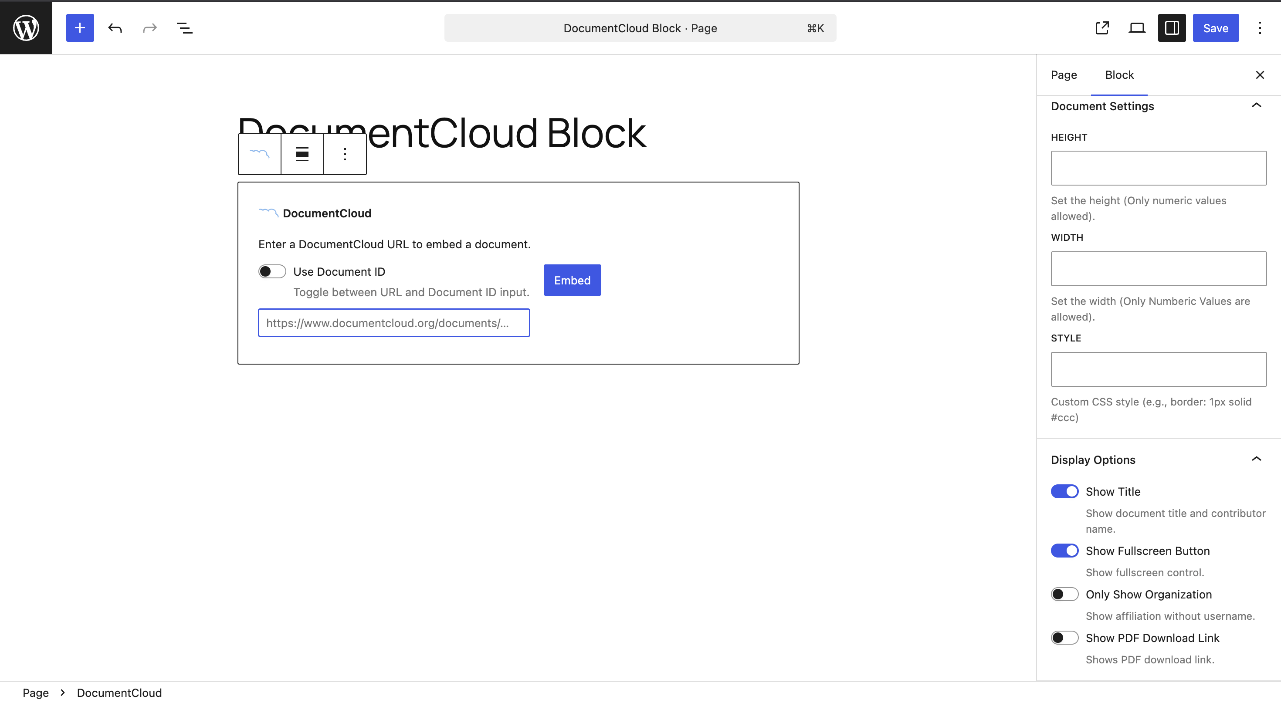Click the 'Set the width' help text
Viewport: 1281px width, 703px height.
tap(1150, 309)
